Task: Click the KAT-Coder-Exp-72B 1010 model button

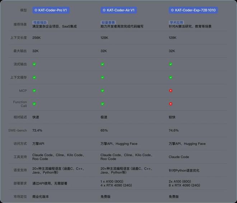Action: tap(193, 10)
